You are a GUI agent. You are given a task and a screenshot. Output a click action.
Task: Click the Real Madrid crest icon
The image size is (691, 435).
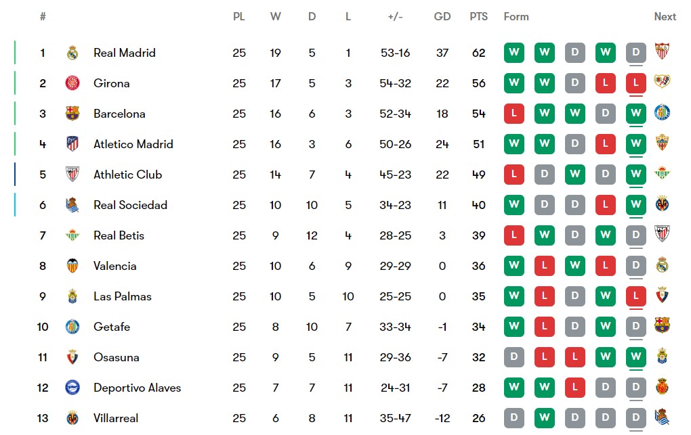[72, 53]
